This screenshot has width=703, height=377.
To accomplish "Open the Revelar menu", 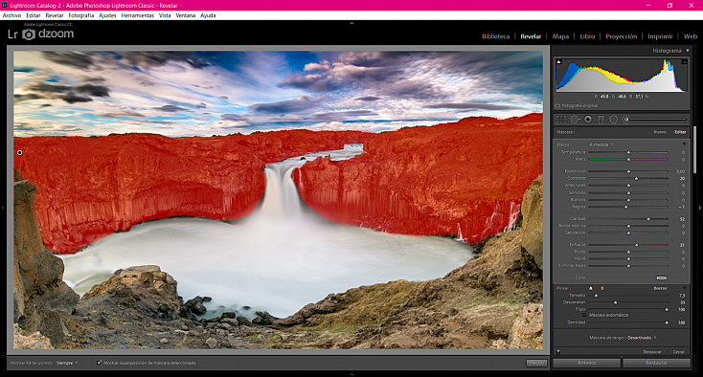I will [55, 15].
